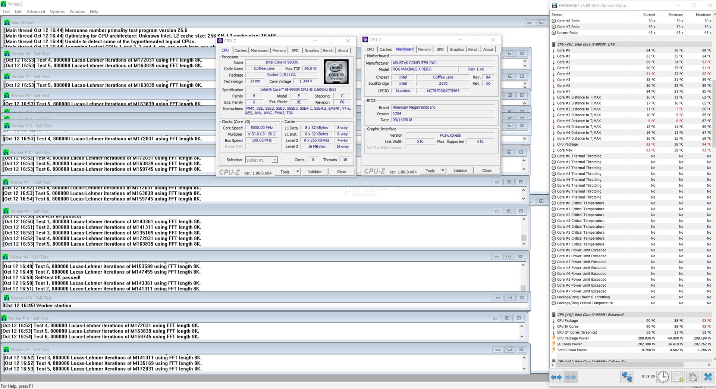Click the Worker #16 Self-Test window icon
Screen dimensions: 716x389
7,298
